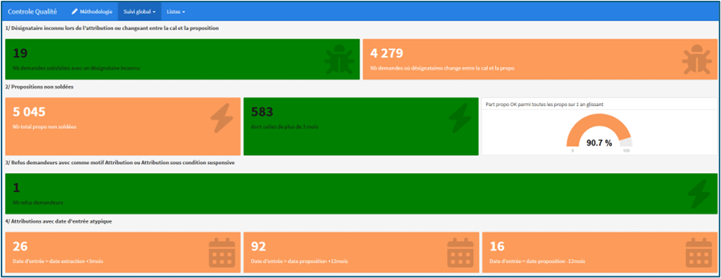Screen dimensions: 721x278
Task: Click calendar icon on the 92 card
Action: 460,252
